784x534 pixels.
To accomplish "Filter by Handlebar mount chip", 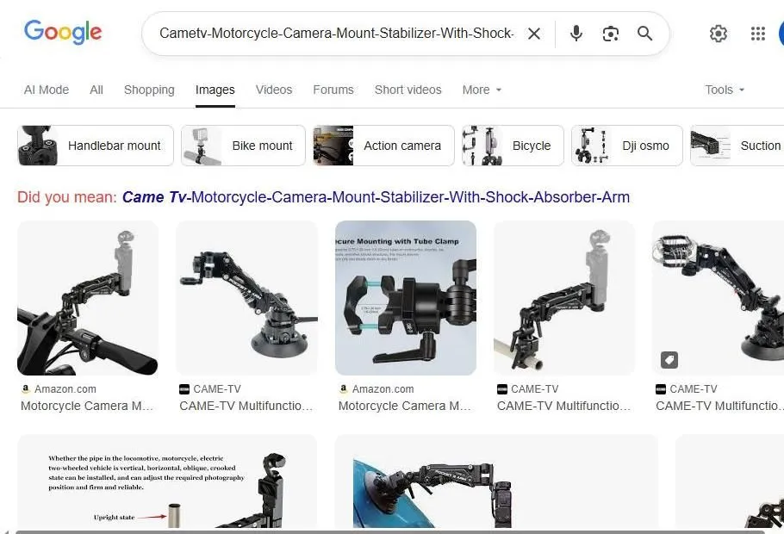I will click(96, 146).
